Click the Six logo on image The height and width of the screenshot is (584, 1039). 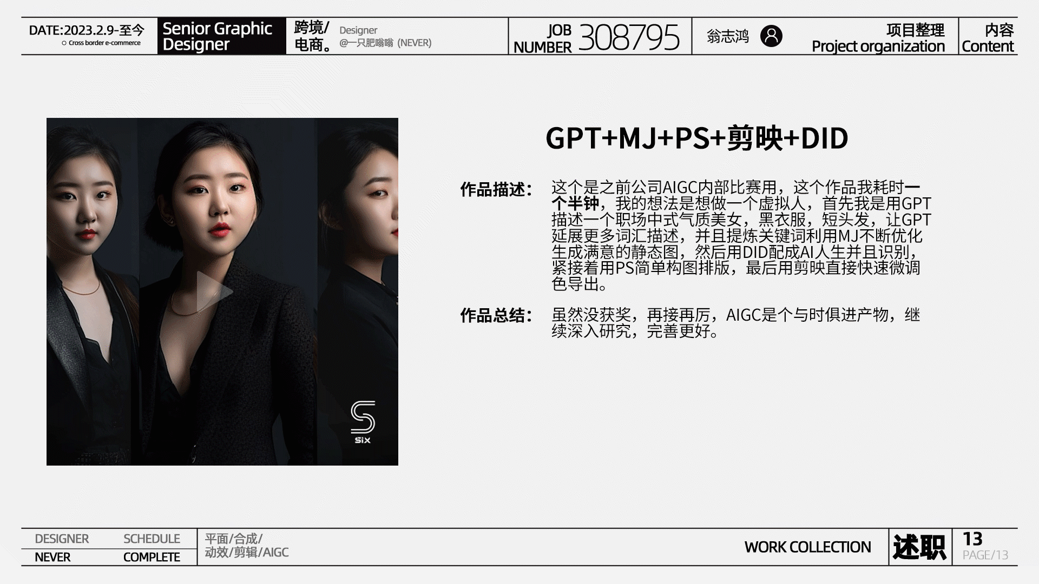tap(363, 422)
